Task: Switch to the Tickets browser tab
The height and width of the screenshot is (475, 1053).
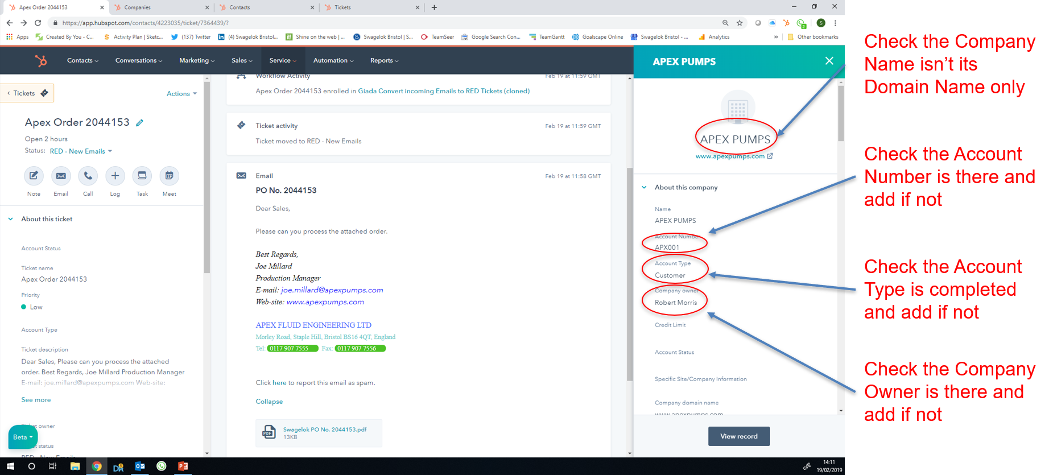Action: coord(371,7)
